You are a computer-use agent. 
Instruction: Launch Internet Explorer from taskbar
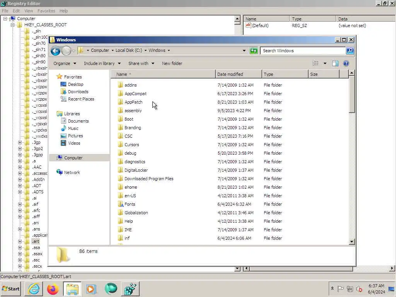click(x=34, y=289)
